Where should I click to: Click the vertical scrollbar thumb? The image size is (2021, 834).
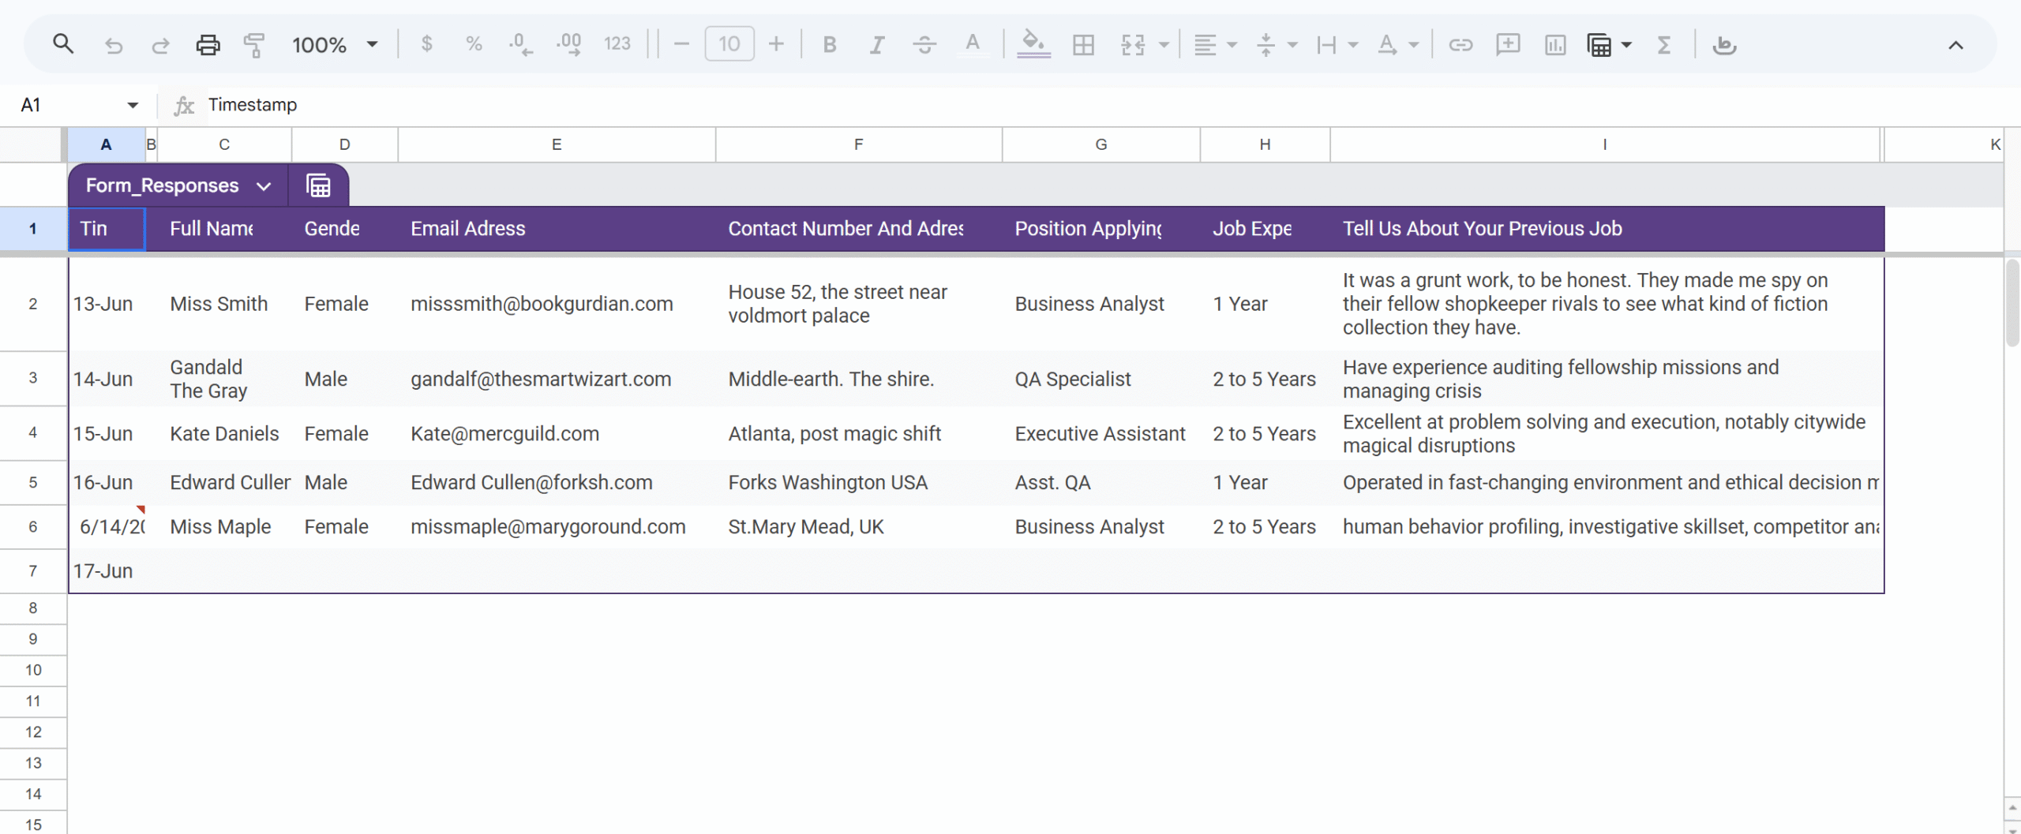[2012, 304]
